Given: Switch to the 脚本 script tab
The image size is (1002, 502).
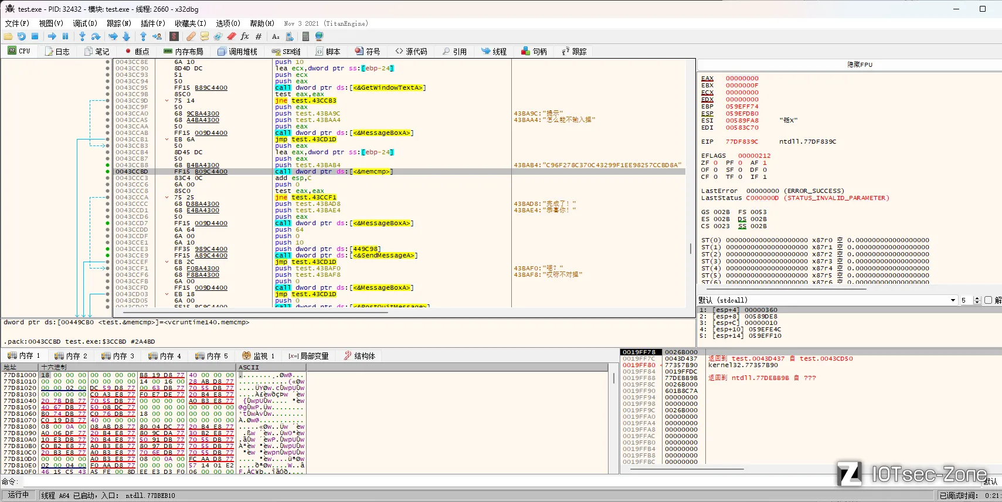Looking at the screenshot, I should [x=328, y=52].
